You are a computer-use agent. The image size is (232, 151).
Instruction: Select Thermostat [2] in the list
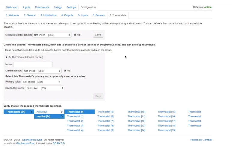tap(75, 121)
